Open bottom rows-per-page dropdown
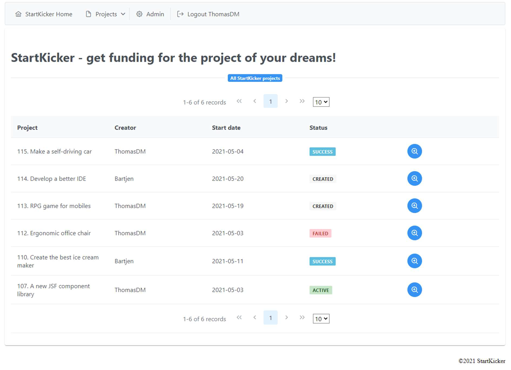The height and width of the screenshot is (370, 511). (x=321, y=319)
